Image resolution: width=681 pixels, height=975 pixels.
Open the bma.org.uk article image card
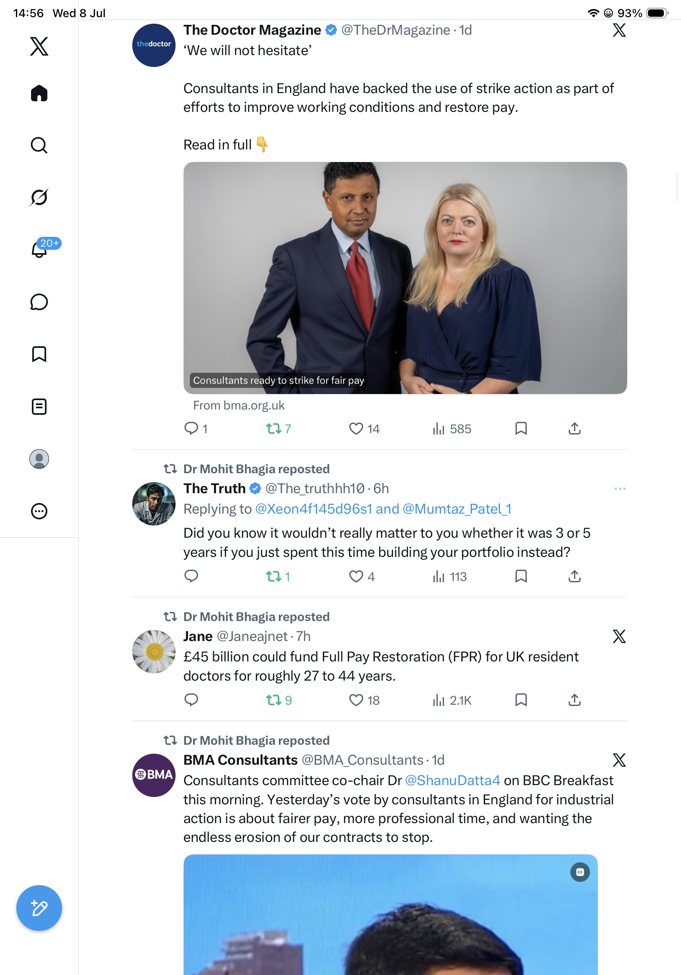point(405,278)
